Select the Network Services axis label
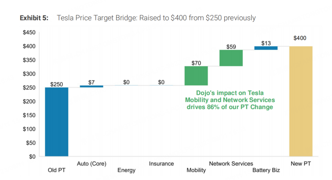Image resolution: width=332 pixels, height=180 pixels. tap(231, 164)
